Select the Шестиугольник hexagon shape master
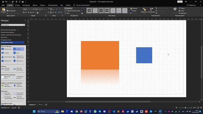This screenshot has width=203, height=114. [18, 61]
